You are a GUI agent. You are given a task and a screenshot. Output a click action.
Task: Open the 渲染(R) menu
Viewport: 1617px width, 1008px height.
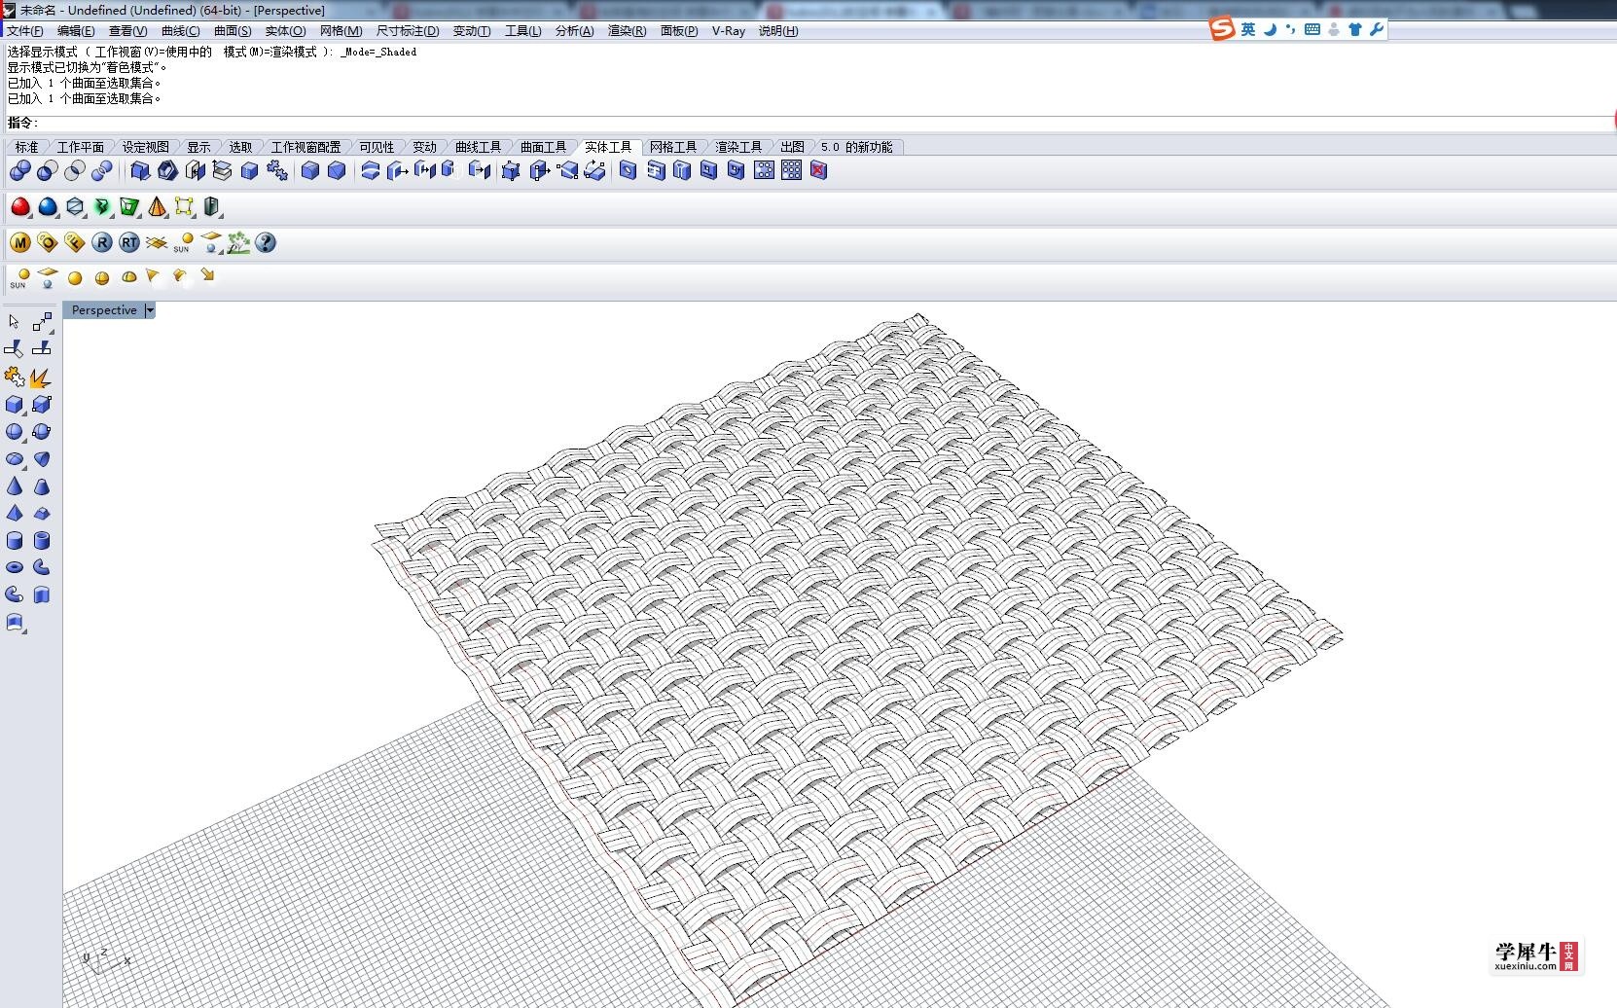[627, 31]
